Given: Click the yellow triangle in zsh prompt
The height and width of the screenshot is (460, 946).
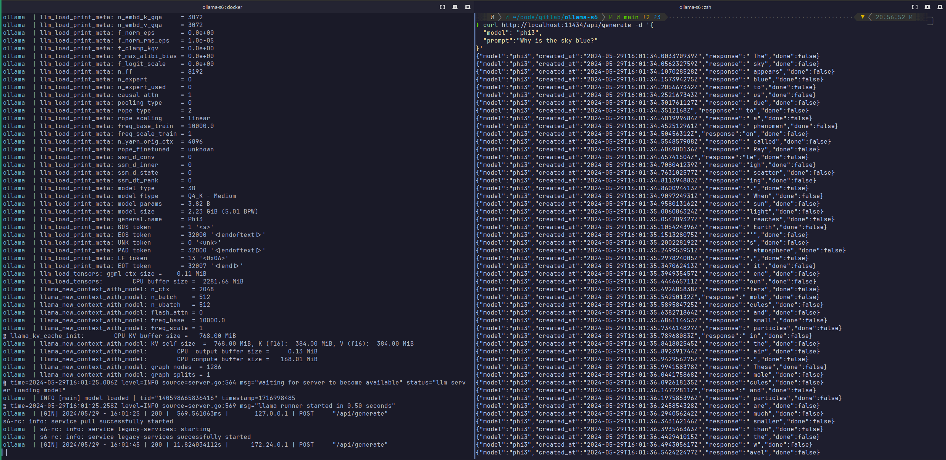Looking at the screenshot, I should pyautogui.click(x=862, y=17).
